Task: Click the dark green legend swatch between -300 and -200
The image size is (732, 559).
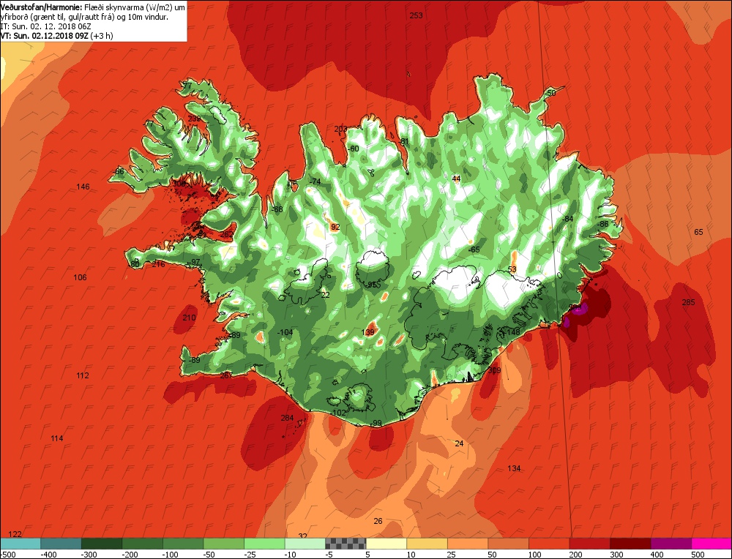Action: [x=101, y=544]
